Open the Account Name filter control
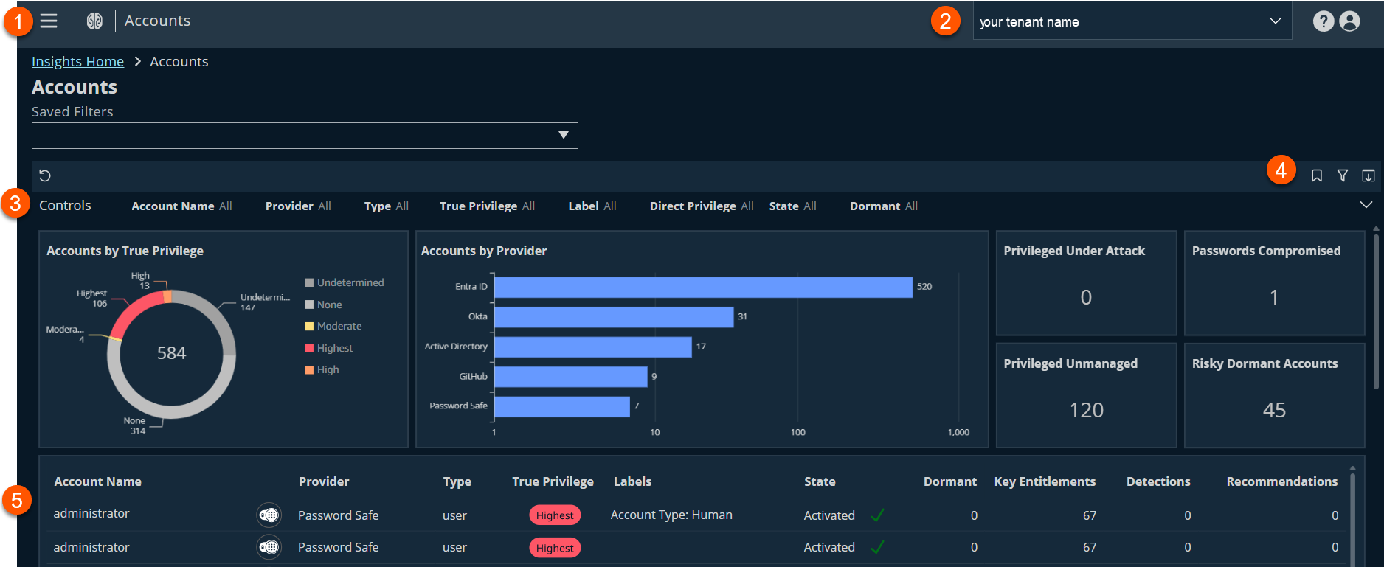Viewport: 1384px width, 567px height. (181, 206)
